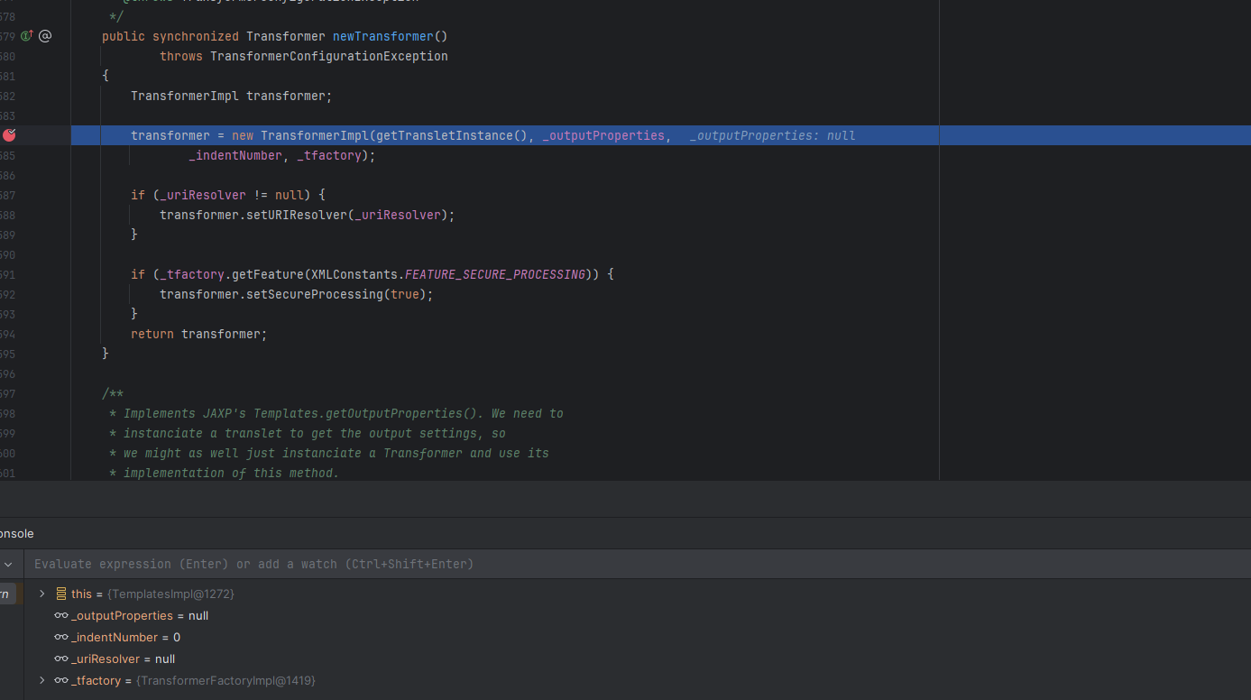Click the watch icon beside _indentNumber
Viewport: 1251px width, 700px height.
61,637
